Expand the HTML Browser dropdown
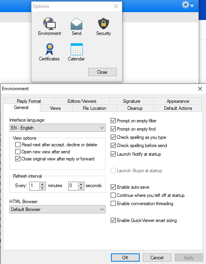This screenshot has height=264, width=206. pos(57,209)
